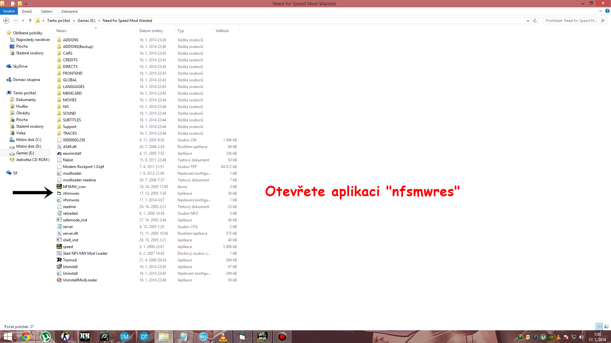Switch to large icons view

606,326
